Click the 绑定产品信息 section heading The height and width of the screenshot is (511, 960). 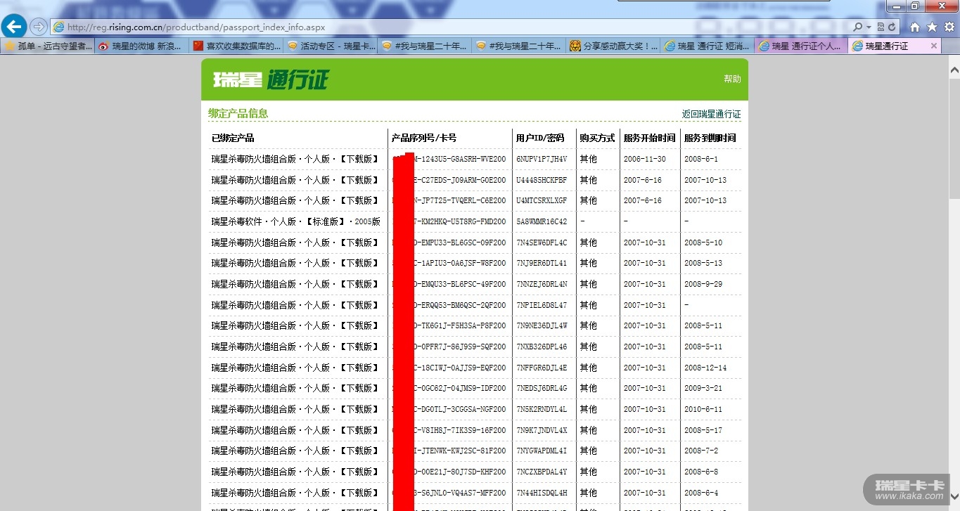[x=238, y=113]
